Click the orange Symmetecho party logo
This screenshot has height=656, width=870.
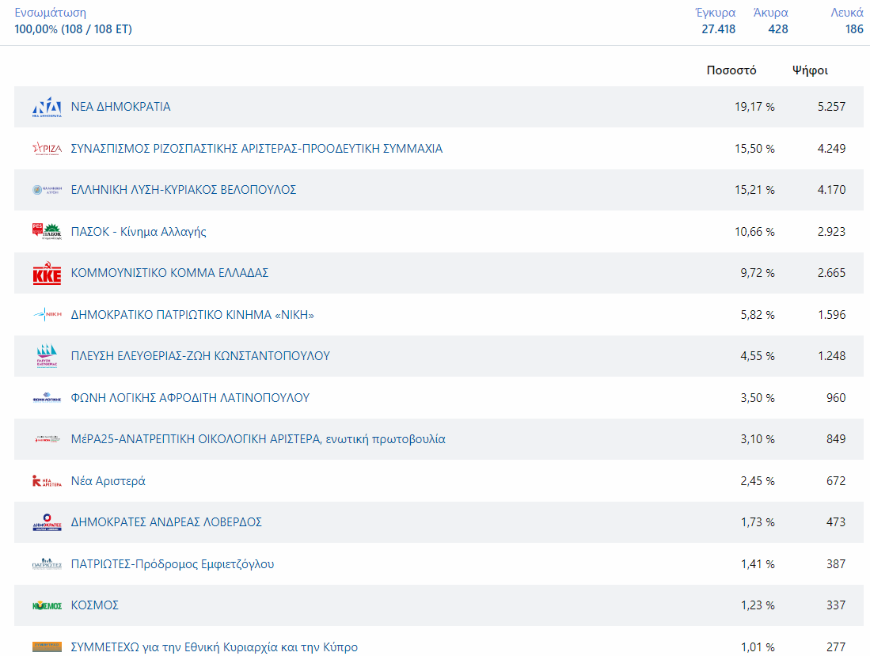pyautogui.click(x=47, y=647)
